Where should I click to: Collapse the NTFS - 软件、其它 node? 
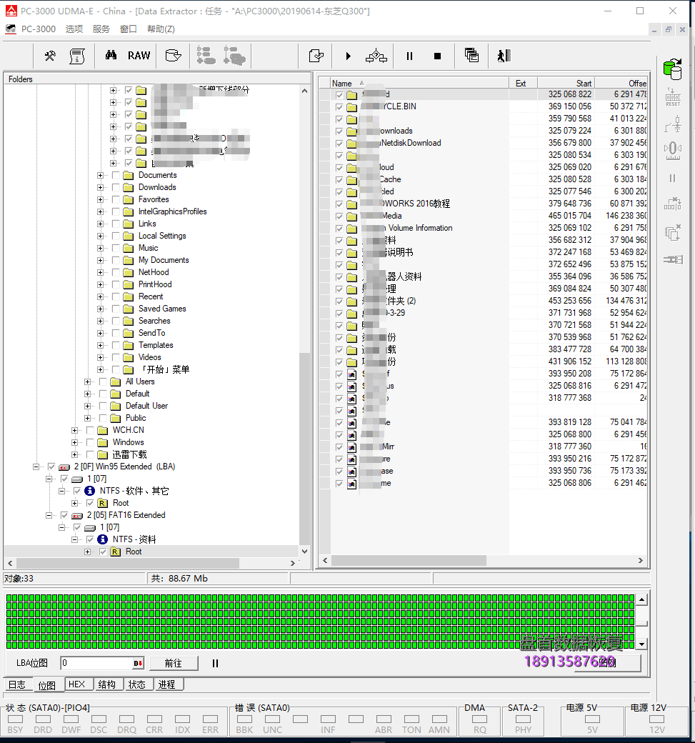(61, 492)
